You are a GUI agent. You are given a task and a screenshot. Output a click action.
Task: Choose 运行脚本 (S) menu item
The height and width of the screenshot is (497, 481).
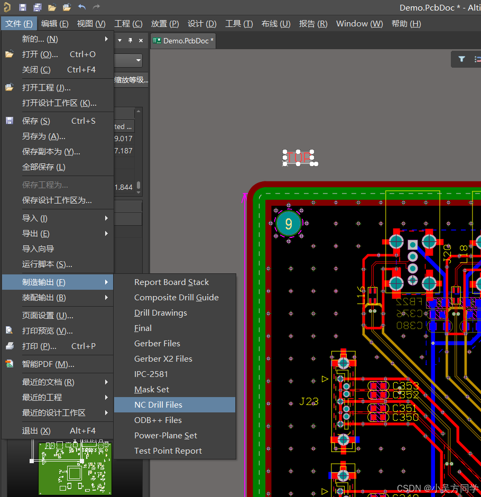[x=58, y=264]
